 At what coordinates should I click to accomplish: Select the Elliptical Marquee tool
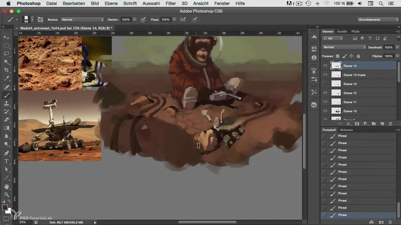[x=6, y=46]
